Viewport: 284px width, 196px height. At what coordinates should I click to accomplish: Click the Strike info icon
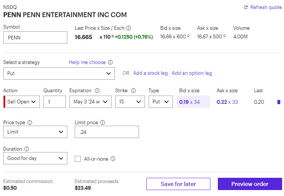(133, 91)
